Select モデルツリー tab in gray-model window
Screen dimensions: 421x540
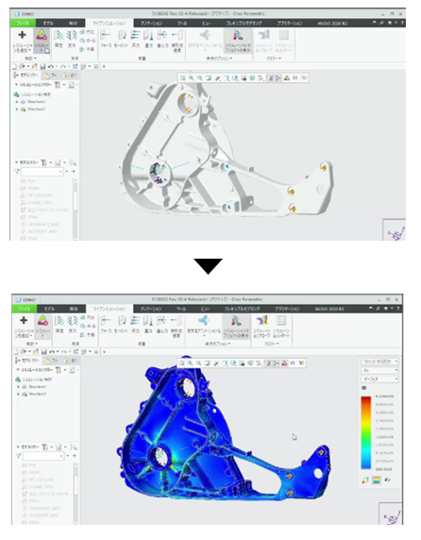[x=25, y=75]
